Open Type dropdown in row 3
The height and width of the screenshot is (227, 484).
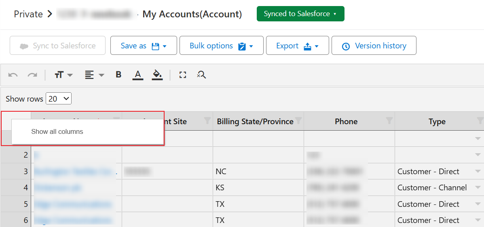click(x=478, y=171)
